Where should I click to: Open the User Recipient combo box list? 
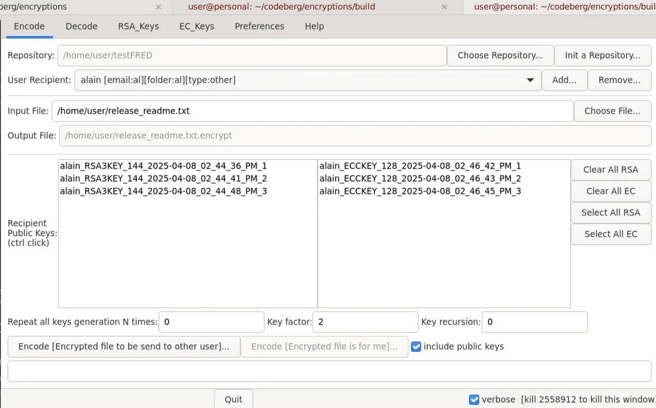click(x=530, y=80)
